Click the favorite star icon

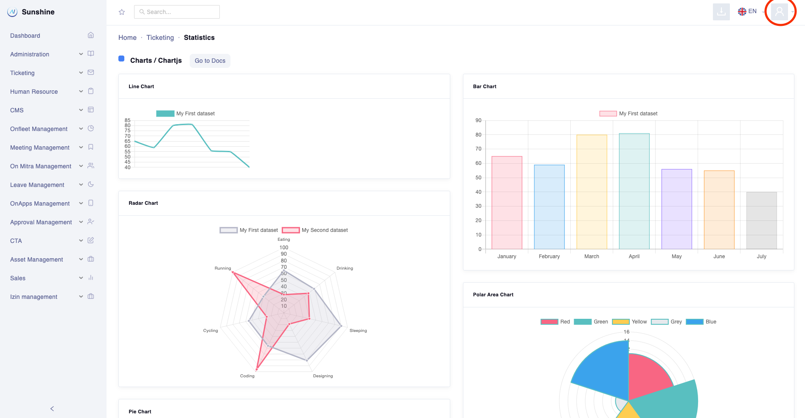click(x=122, y=12)
